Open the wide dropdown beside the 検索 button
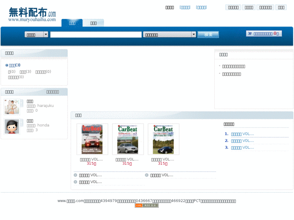This screenshot has height=220, width=294. (169, 35)
